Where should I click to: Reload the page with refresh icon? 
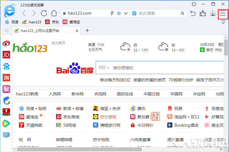[x=44, y=13]
